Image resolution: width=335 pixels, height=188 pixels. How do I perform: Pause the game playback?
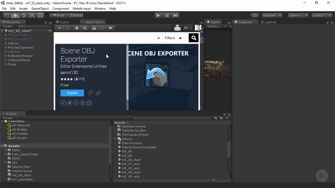pyautogui.click(x=167, y=15)
